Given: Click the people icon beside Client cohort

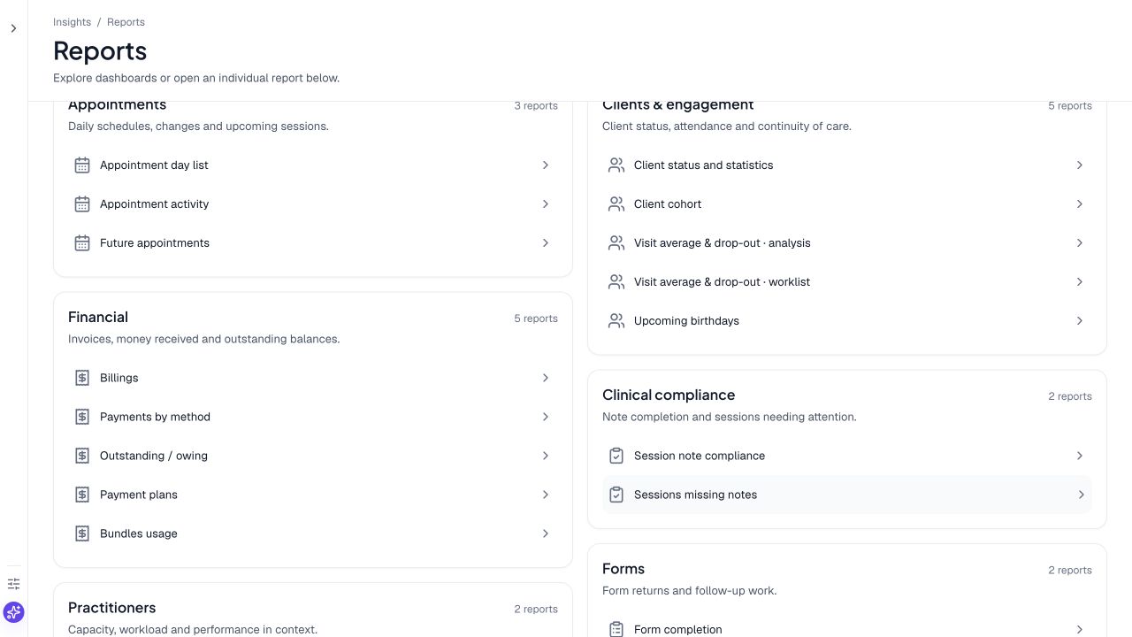Looking at the screenshot, I should click(x=616, y=204).
